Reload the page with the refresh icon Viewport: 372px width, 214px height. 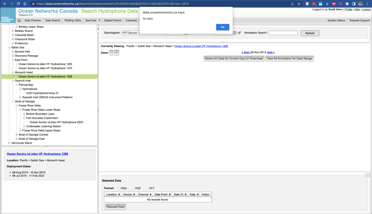point(18,4)
